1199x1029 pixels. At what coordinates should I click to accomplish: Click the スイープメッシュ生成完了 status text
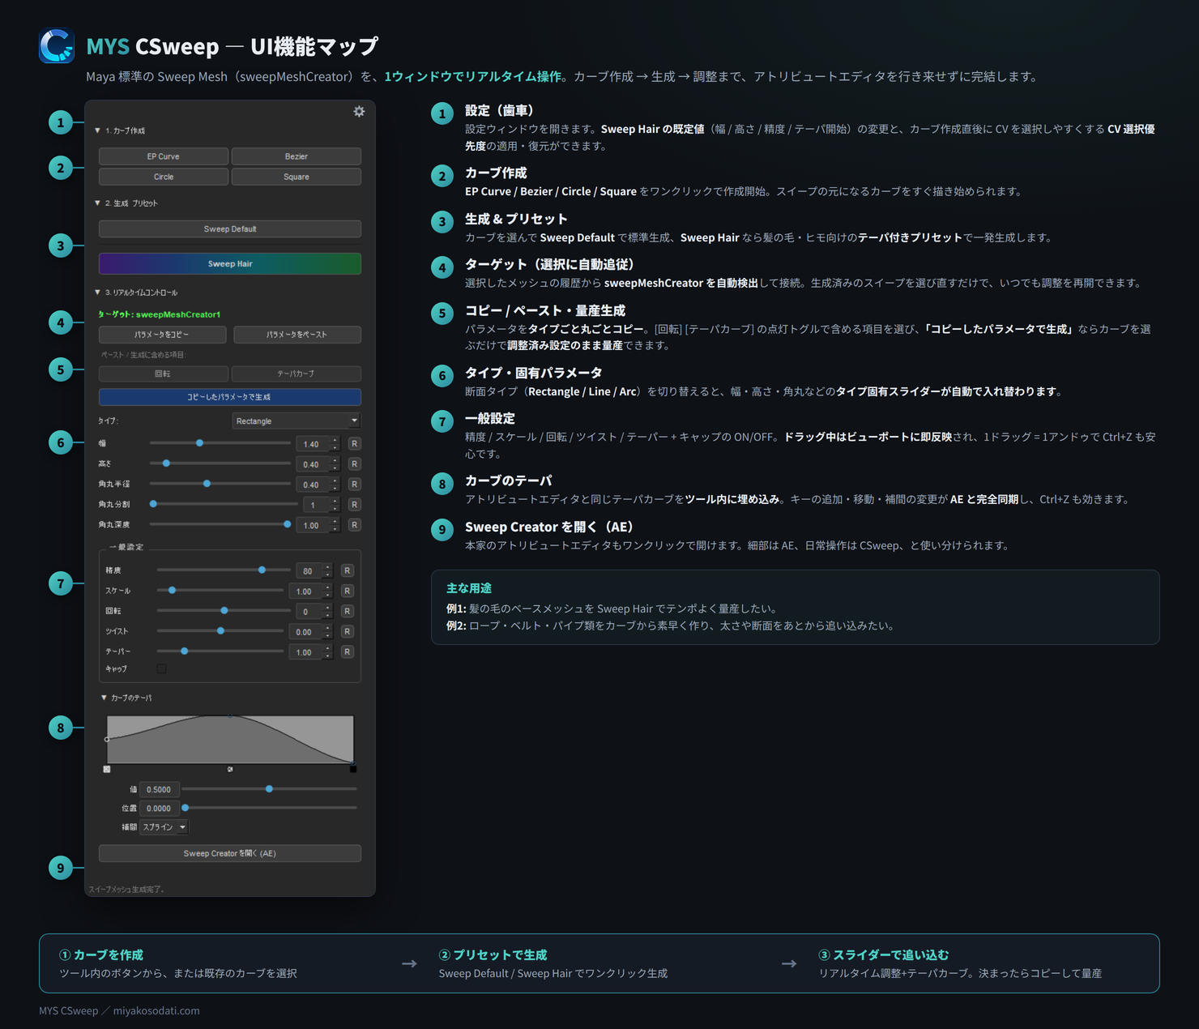(x=126, y=889)
